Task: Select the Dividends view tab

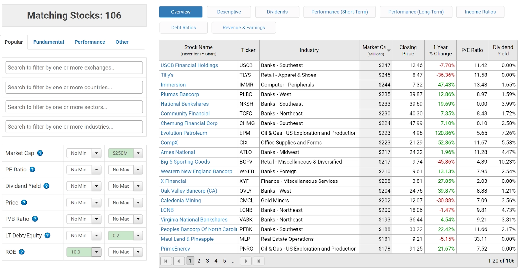Action: point(277,12)
